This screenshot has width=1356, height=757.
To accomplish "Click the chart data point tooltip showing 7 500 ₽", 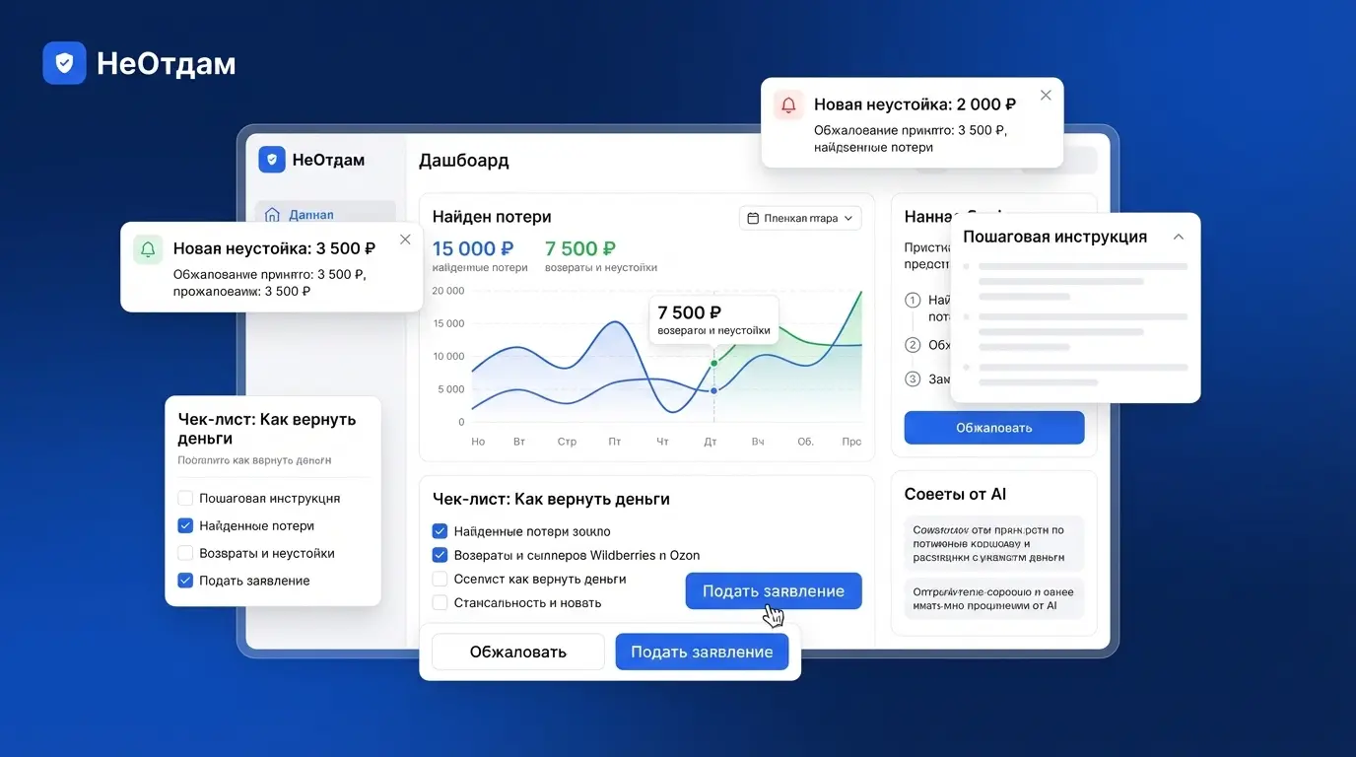I will coord(712,318).
